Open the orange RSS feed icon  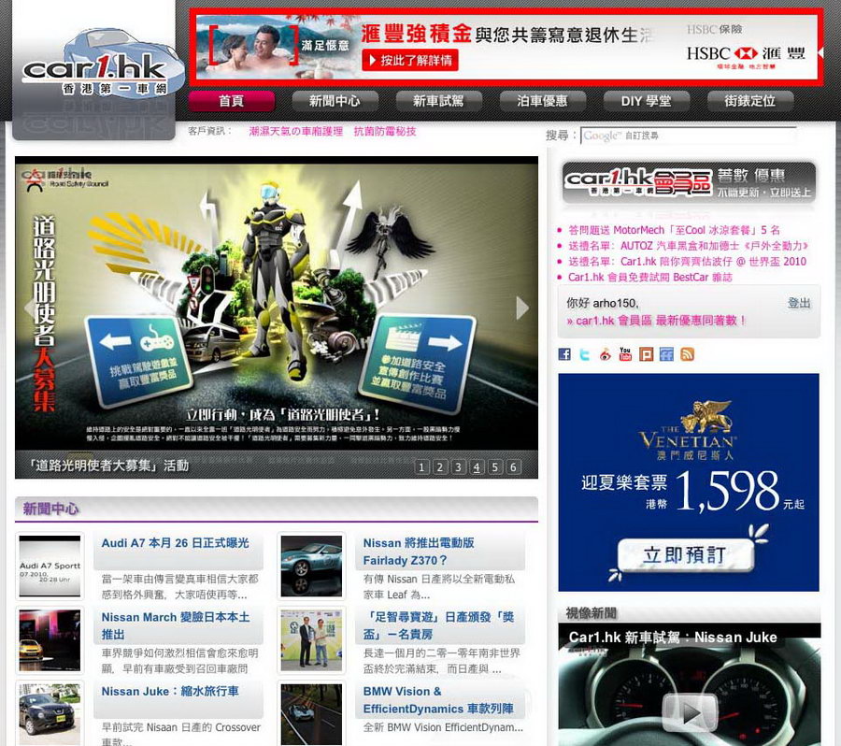pos(687,354)
